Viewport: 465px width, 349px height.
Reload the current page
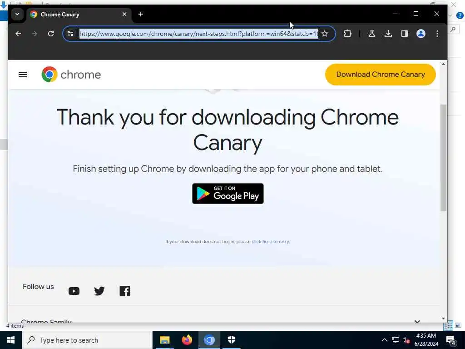tap(51, 34)
